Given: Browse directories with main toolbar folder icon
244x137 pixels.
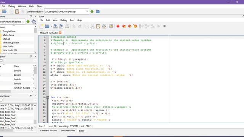Looking at the screenshot, I should [x=98, y=11].
